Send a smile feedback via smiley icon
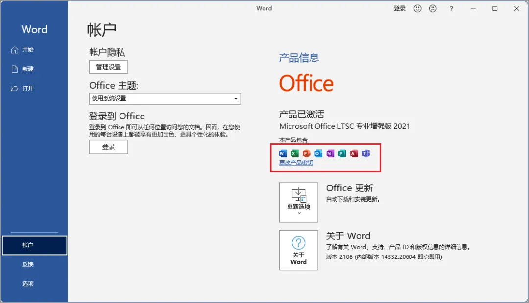The height and width of the screenshot is (303, 529). pyautogui.click(x=417, y=8)
